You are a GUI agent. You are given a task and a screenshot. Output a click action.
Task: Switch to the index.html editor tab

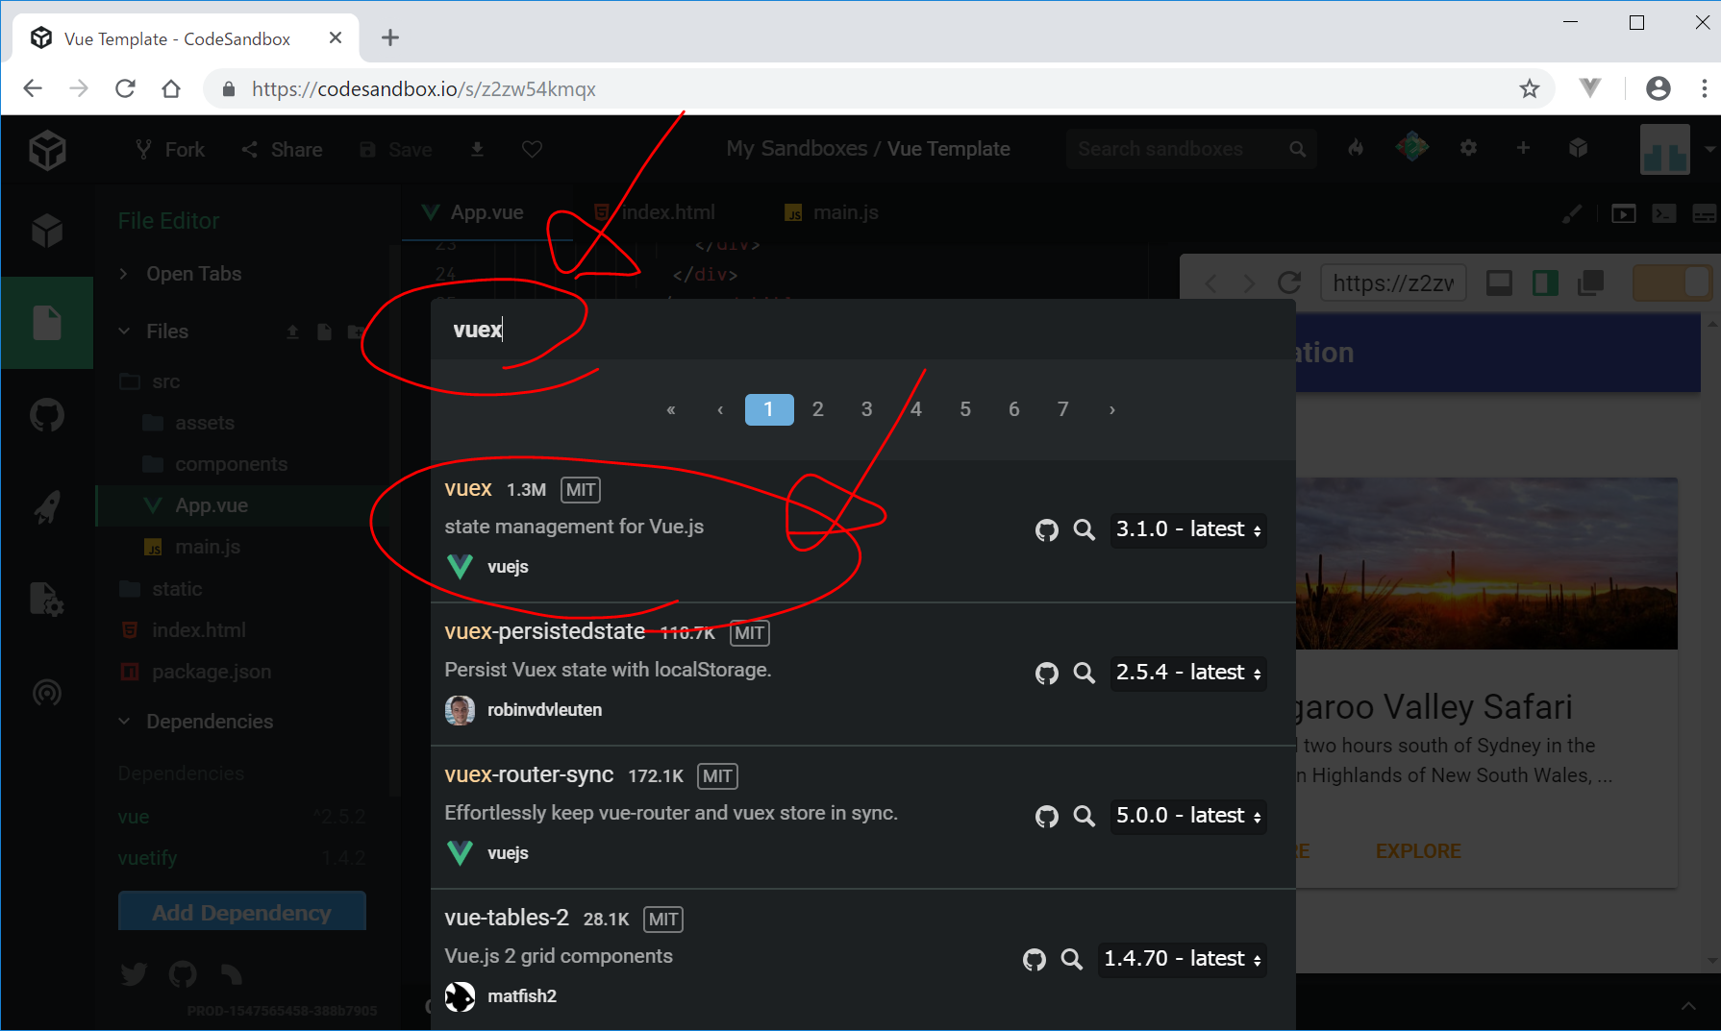point(655,212)
